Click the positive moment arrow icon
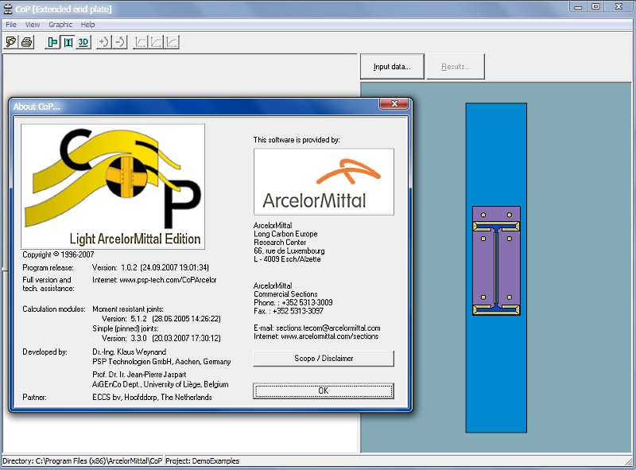 pyautogui.click(x=104, y=42)
